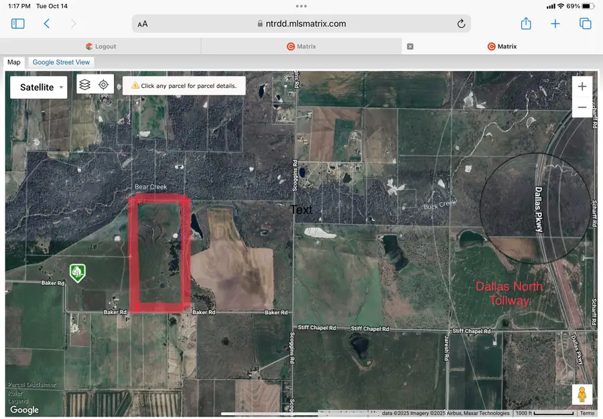Select the map layers icon
The width and height of the screenshot is (603, 419).
pyautogui.click(x=85, y=84)
